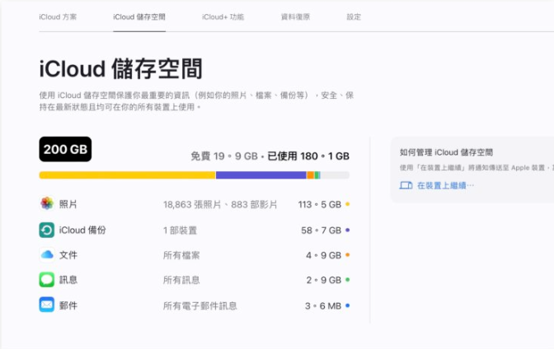This screenshot has height=349, width=554.
Task: Click the purple dot next to 58.7 GB
Action: tap(347, 230)
